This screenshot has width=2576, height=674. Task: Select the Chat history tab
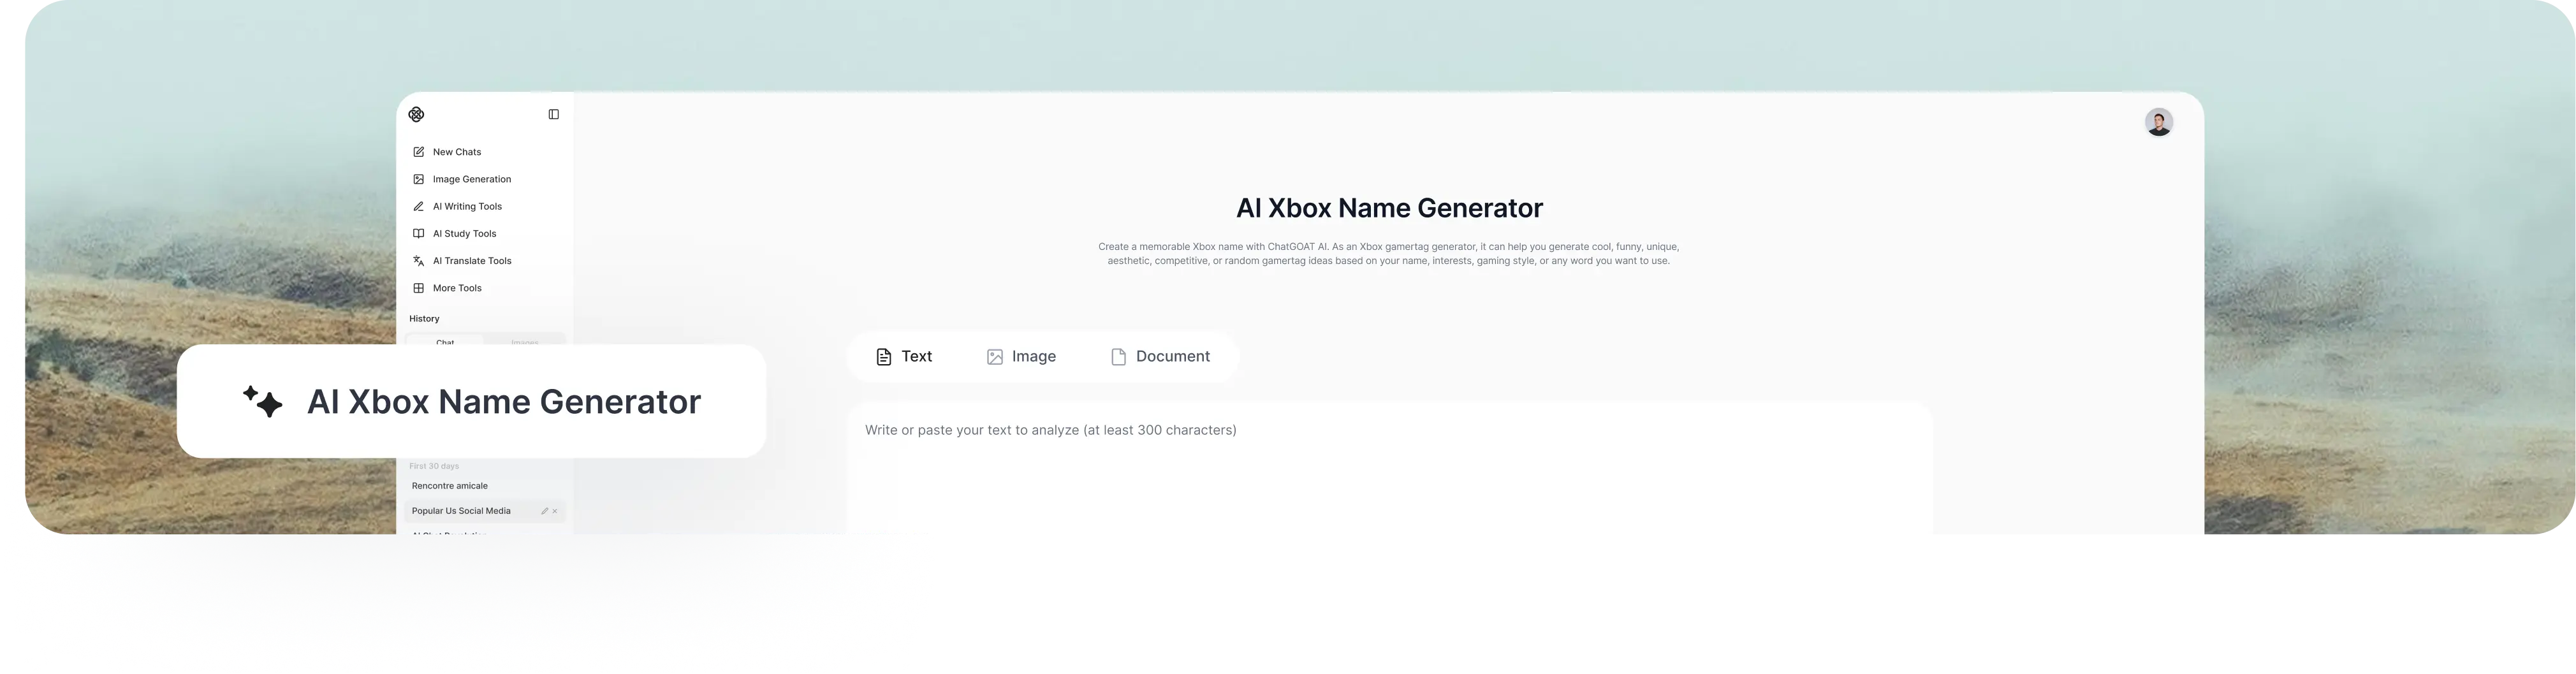[x=445, y=340]
